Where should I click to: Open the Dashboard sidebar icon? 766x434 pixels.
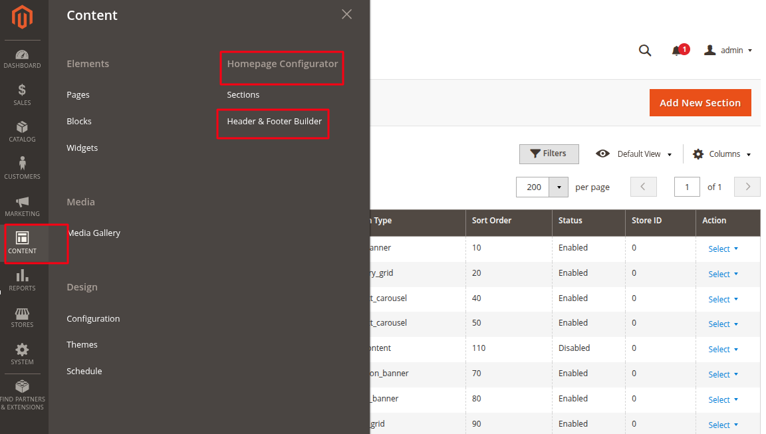pyautogui.click(x=22, y=59)
